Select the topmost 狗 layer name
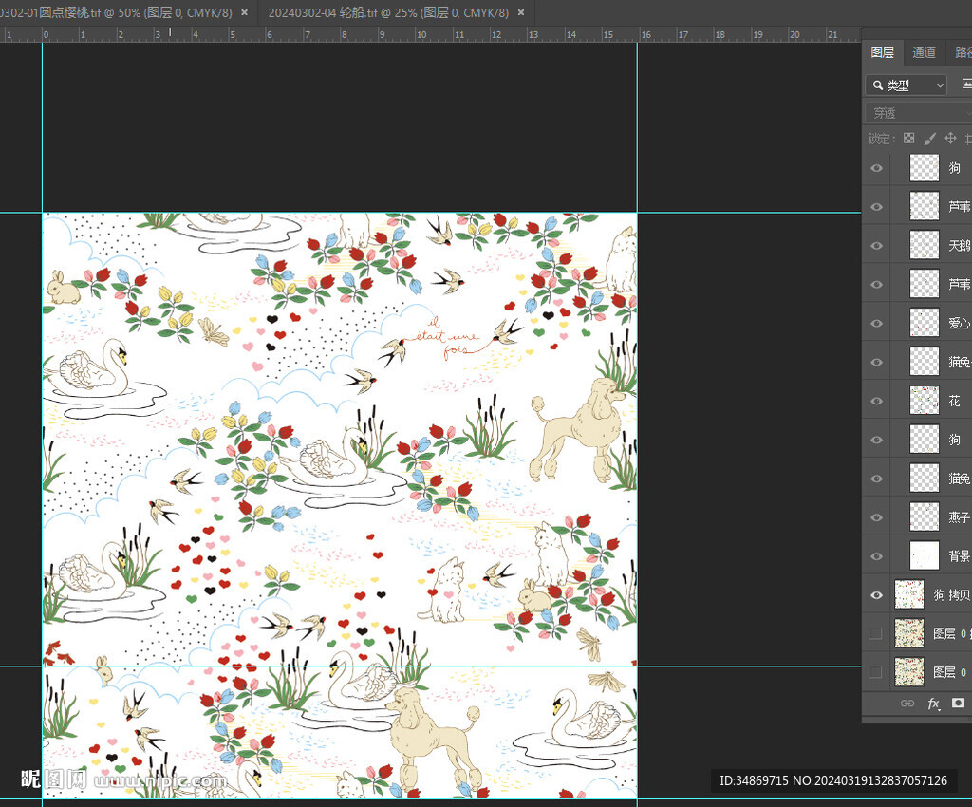This screenshot has height=807, width=972. click(x=955, y=168)
